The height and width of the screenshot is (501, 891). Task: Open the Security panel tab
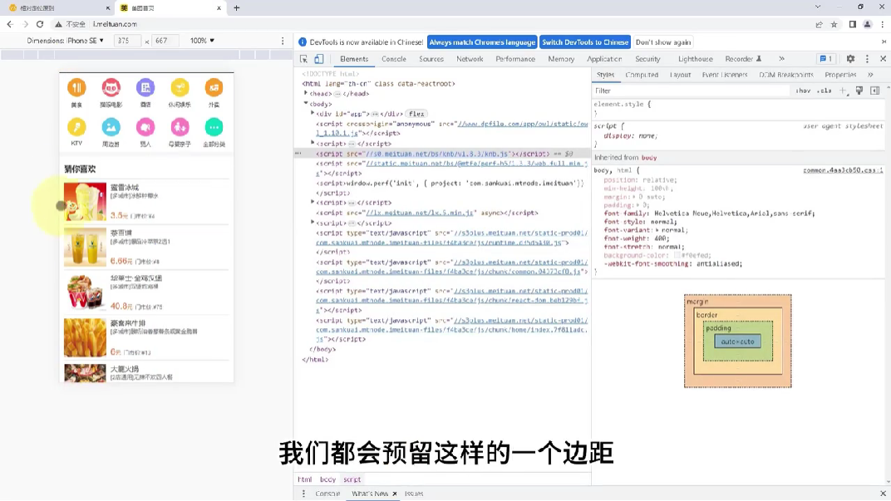point(647,59)
